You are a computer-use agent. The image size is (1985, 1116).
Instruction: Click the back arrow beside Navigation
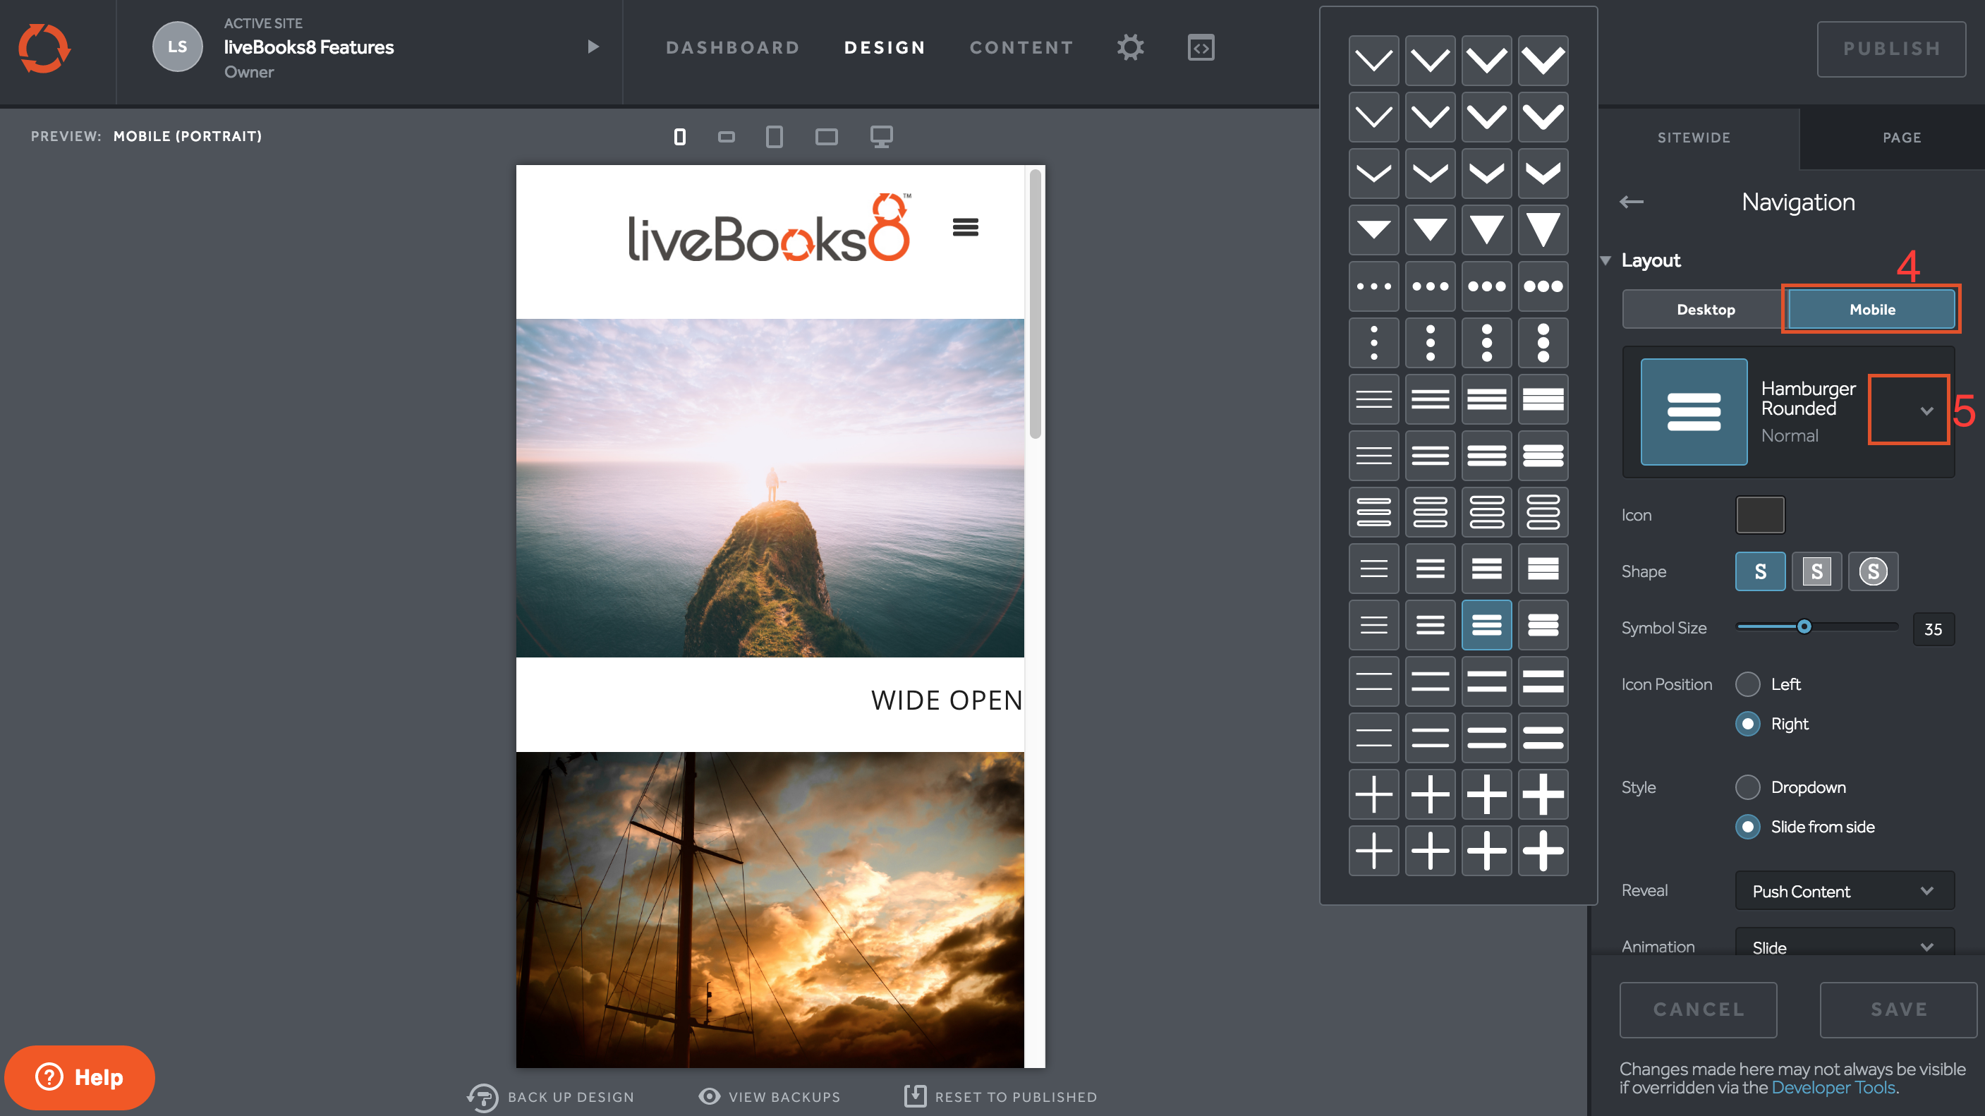(1632, 202)
